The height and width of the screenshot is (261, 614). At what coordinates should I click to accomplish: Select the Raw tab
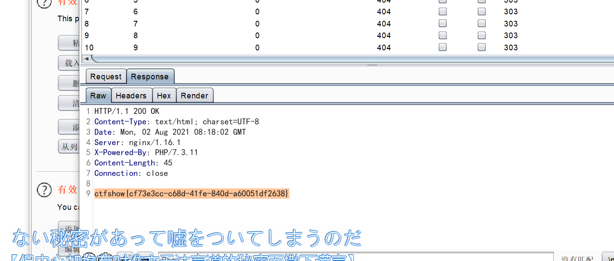point(98,95)
